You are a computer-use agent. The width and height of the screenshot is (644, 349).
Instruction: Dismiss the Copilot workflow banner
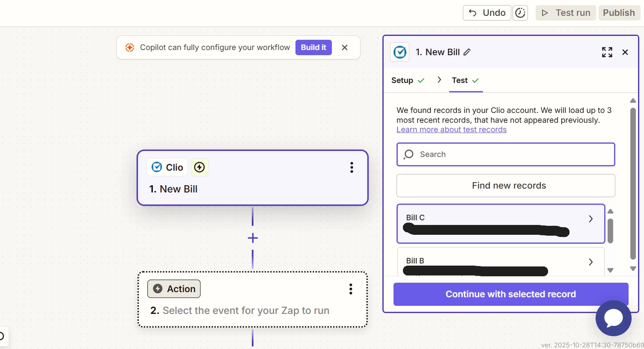tap(345, 47)
